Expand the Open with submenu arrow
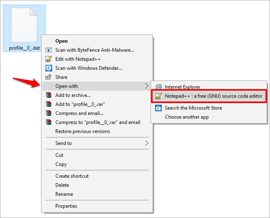Viewport: 270px width, 218px height. (x=146, y=86)
